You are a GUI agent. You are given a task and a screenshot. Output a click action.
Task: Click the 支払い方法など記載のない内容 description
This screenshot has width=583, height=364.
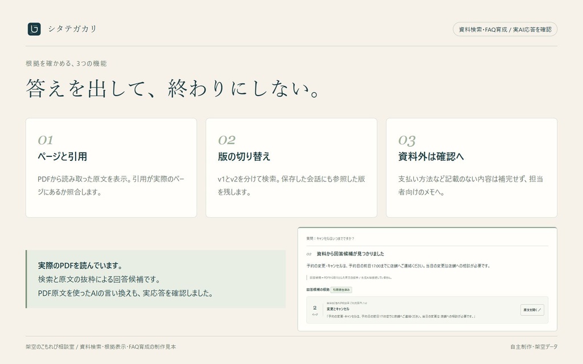pyautogui.click(x=471, y=185)
